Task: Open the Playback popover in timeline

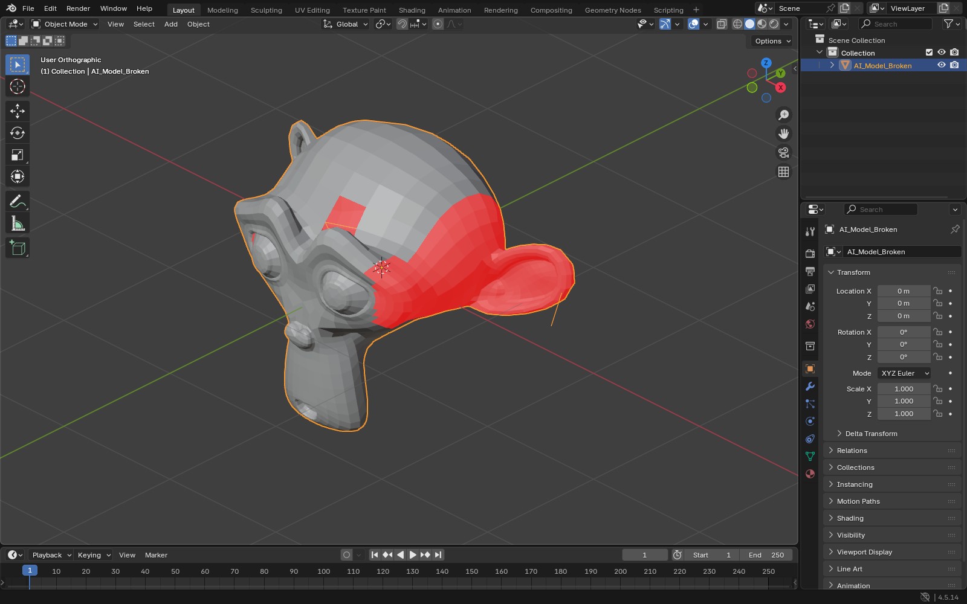Action: [x=51, y=555]
